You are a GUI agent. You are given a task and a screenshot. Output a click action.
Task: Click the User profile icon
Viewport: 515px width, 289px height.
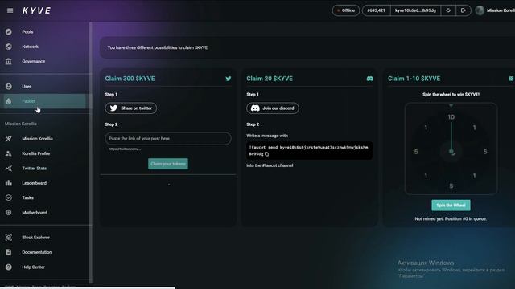click(x=9, y=86)
